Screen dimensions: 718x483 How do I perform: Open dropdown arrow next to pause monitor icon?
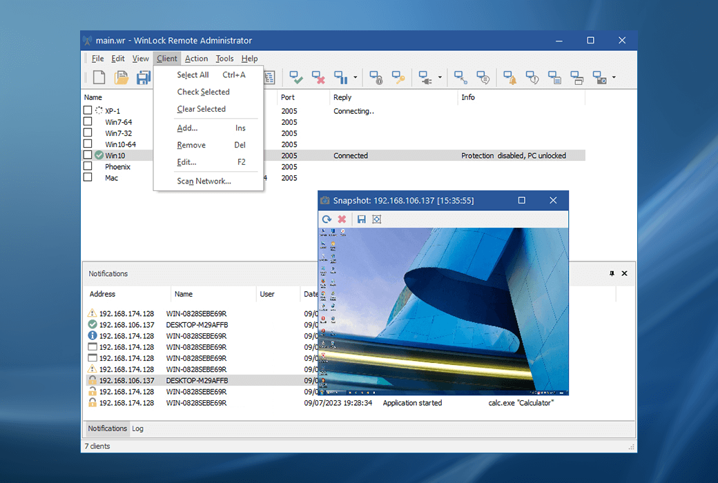(x=356, y=77)
